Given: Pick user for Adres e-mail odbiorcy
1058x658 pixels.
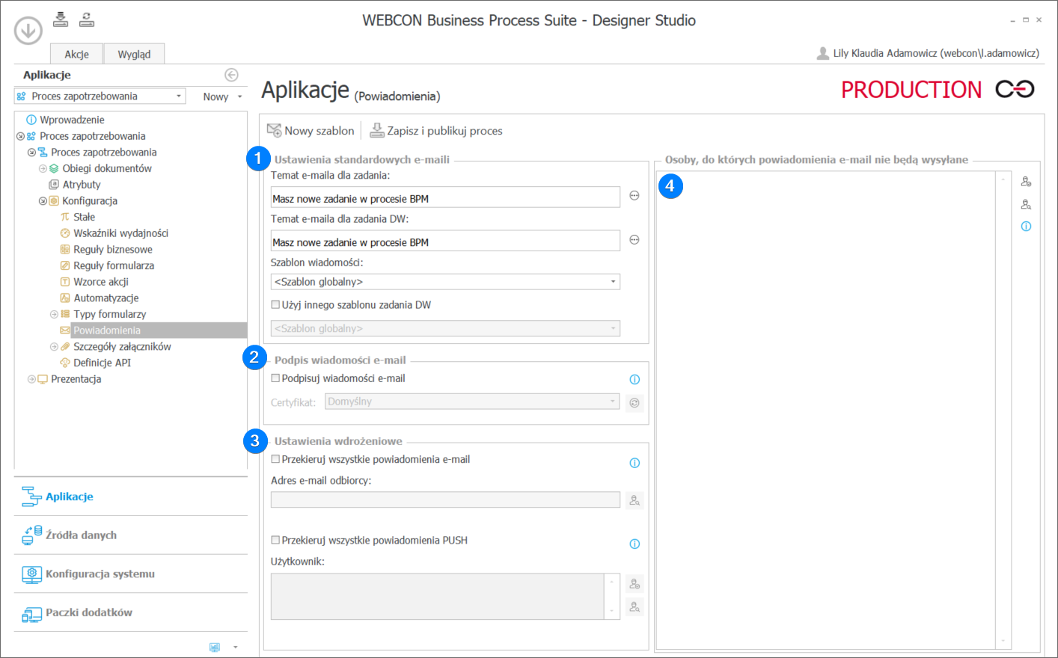Looking at the screenshot, I should [635, 500].
